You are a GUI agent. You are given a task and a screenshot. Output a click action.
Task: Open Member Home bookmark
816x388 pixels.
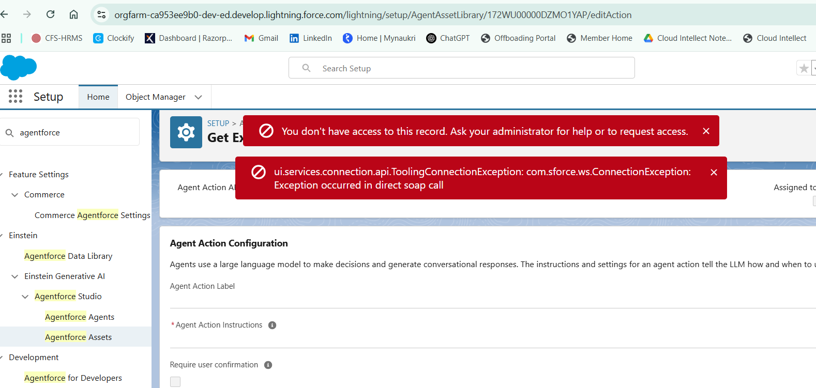pyautogui.click(x=599, y=38)
